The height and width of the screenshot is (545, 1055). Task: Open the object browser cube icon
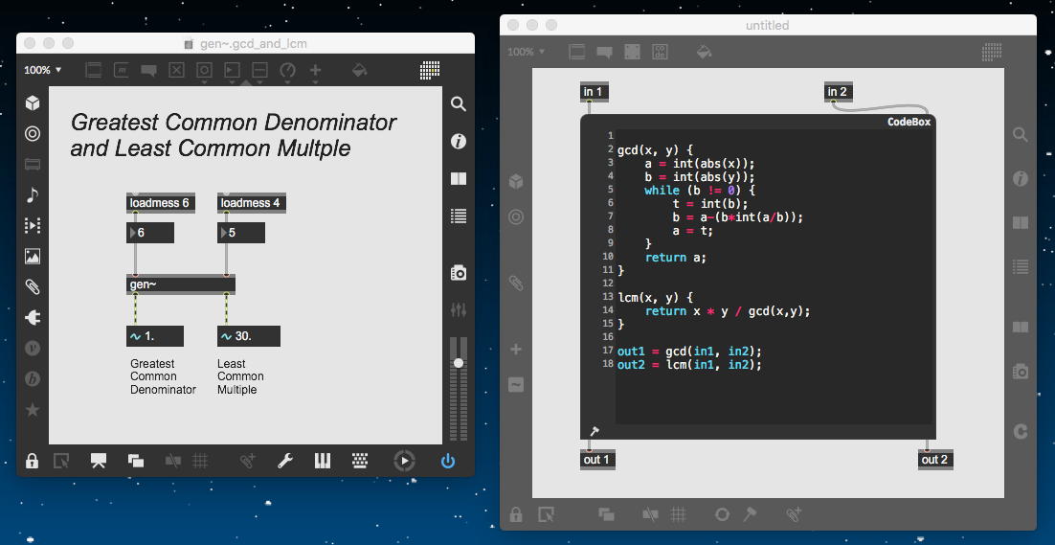(x=33, y=103)
